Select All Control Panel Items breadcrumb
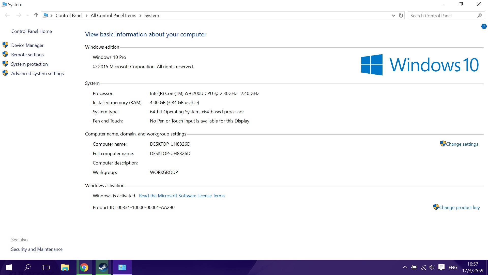Screen dimensions: 488x275 pos(113,16)
